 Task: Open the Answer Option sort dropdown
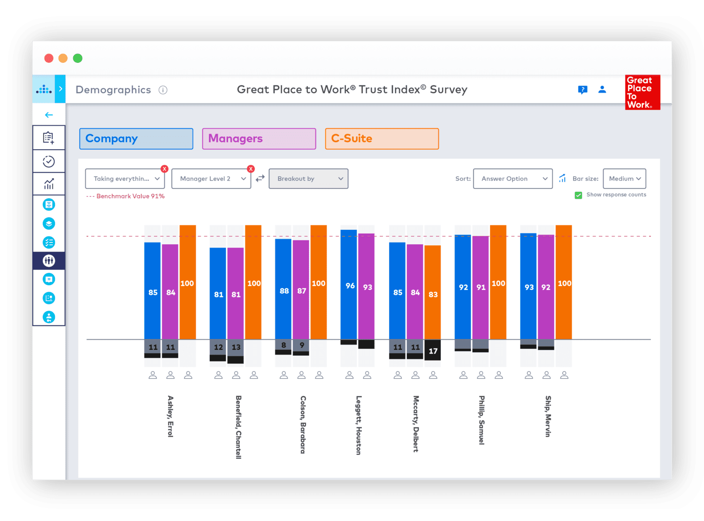pos(513,179)
